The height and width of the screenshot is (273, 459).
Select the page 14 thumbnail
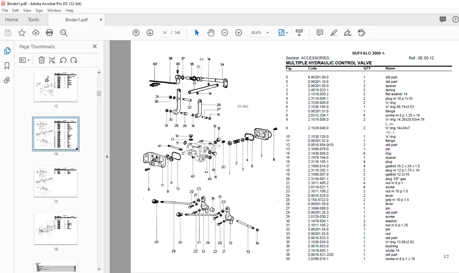[x=56, y=134]
